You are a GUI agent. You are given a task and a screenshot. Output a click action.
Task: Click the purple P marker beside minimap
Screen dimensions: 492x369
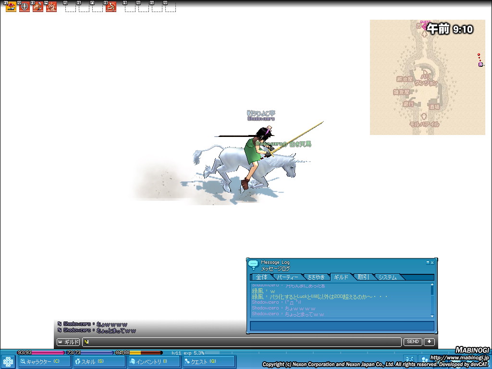click(480, 65)
